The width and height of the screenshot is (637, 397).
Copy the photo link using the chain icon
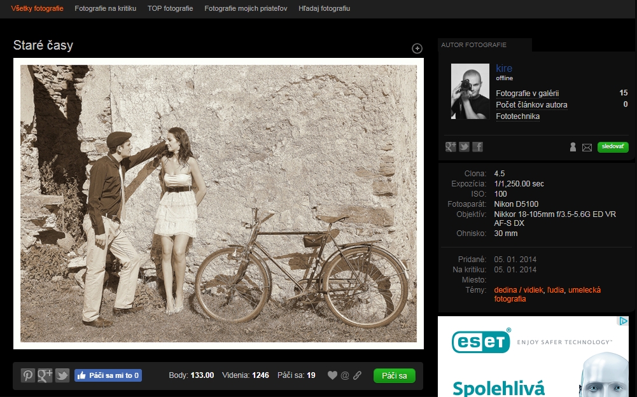tap(357, 375)
